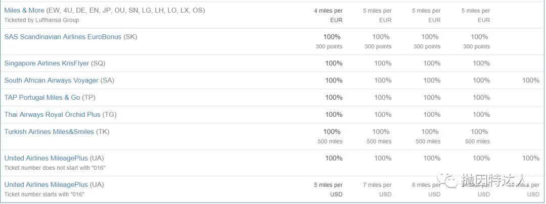Select SAS first column 100% 300 points cell
The width and height of the screenshot is (546, 204).
coord(329,41)
